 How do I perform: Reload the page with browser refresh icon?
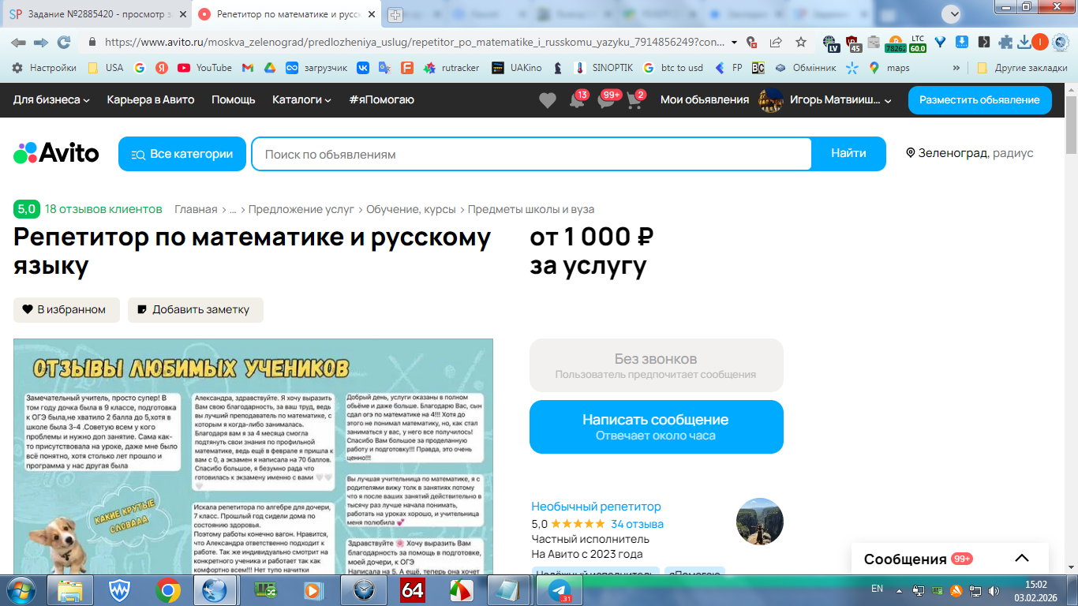tap(64, 42)
